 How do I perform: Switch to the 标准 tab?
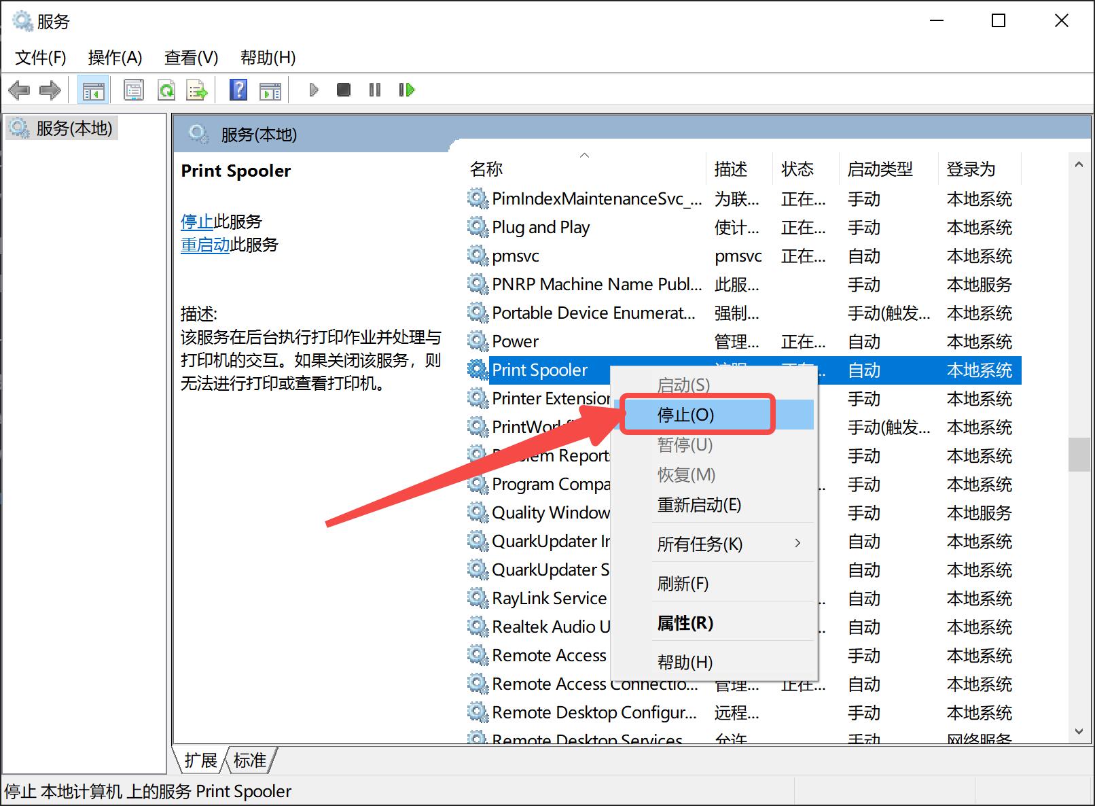point(249,760)
